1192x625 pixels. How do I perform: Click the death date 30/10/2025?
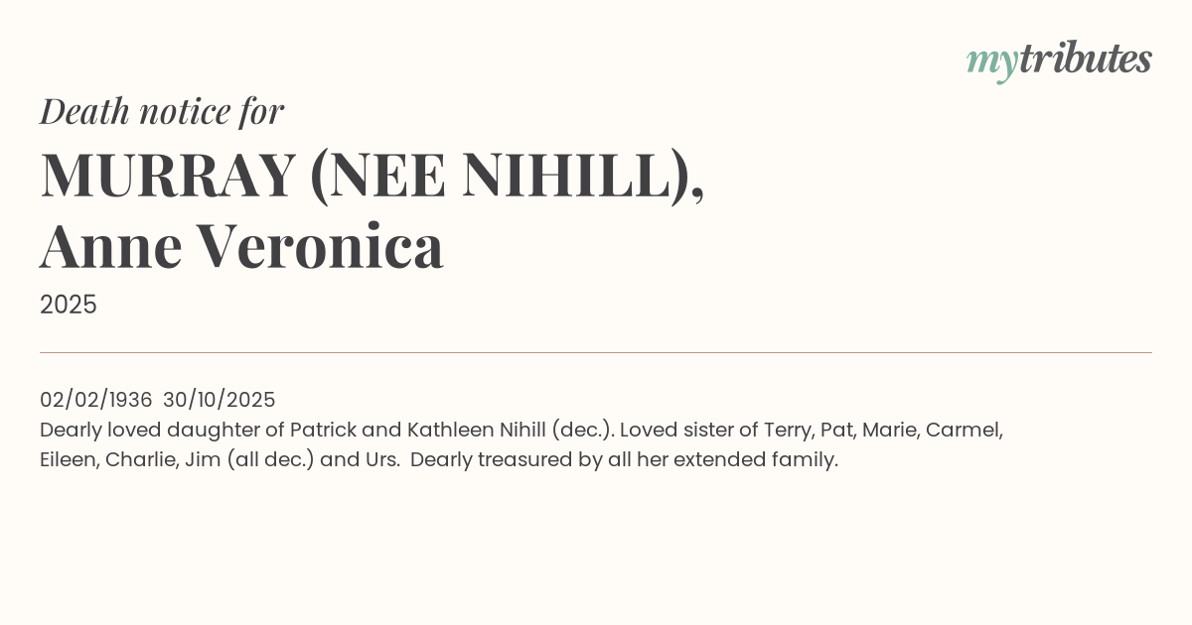219,400
